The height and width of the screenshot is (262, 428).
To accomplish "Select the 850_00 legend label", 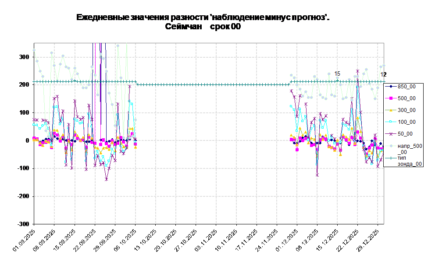I will (407, 87).
